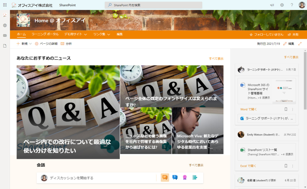Click the expand full-screen arrow icon
This screenshot has height=189, width=307.
pyautogui.click(x=300, y=44)
